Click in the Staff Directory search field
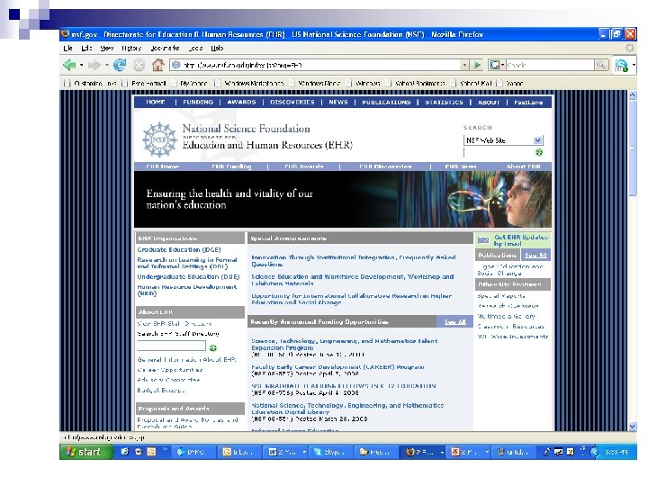The image size is (648, 486). (172, 346)
